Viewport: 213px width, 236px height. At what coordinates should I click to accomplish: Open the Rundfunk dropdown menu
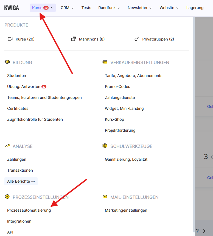109,8
